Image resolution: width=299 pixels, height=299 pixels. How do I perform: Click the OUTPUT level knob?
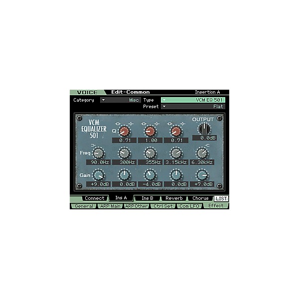point(204,129)
